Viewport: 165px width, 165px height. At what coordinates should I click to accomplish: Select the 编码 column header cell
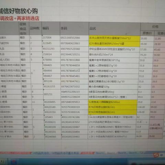click(51, 28)
